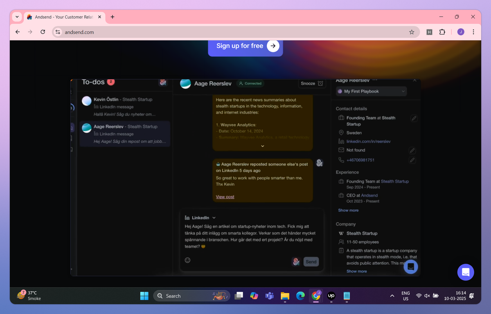This screenshot has width=491, height=314.
Task: Expand the news summaries message chevron
Action: pos(263,146)
